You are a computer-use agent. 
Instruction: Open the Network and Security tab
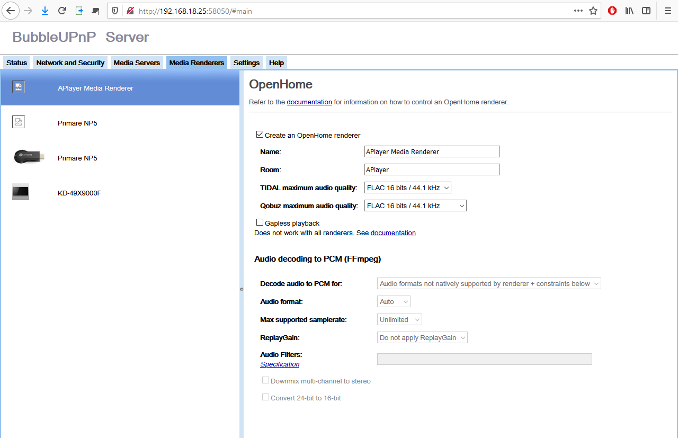(x=70, y=62)
